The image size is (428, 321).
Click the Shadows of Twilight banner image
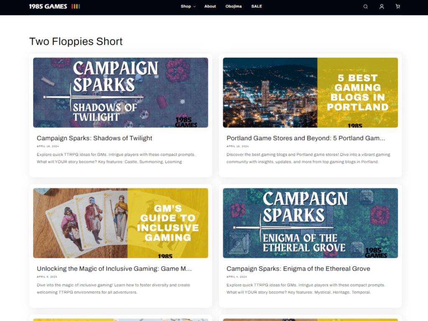click(x=120, y=92)
